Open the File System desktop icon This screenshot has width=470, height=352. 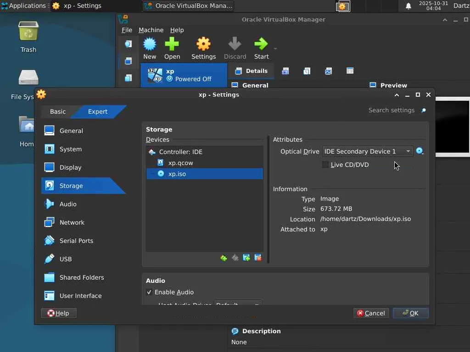[x=24, y=85]
